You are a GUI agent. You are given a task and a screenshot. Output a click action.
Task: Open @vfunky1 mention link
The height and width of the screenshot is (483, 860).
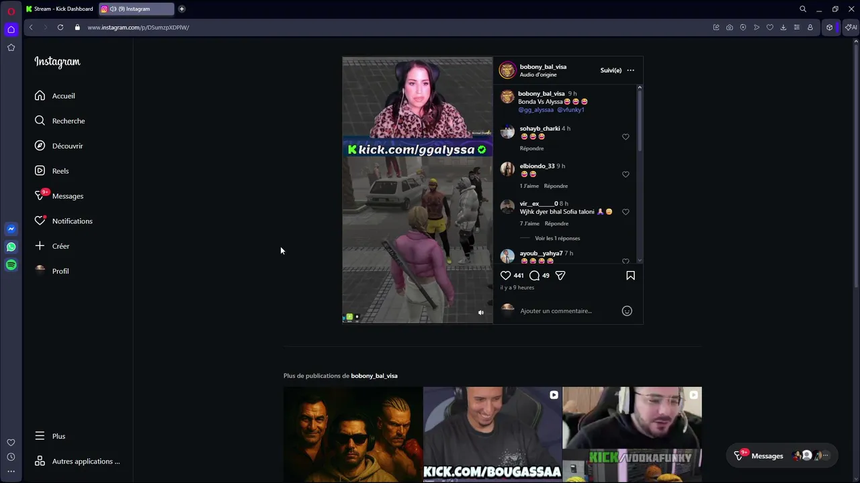pos(570,110)
